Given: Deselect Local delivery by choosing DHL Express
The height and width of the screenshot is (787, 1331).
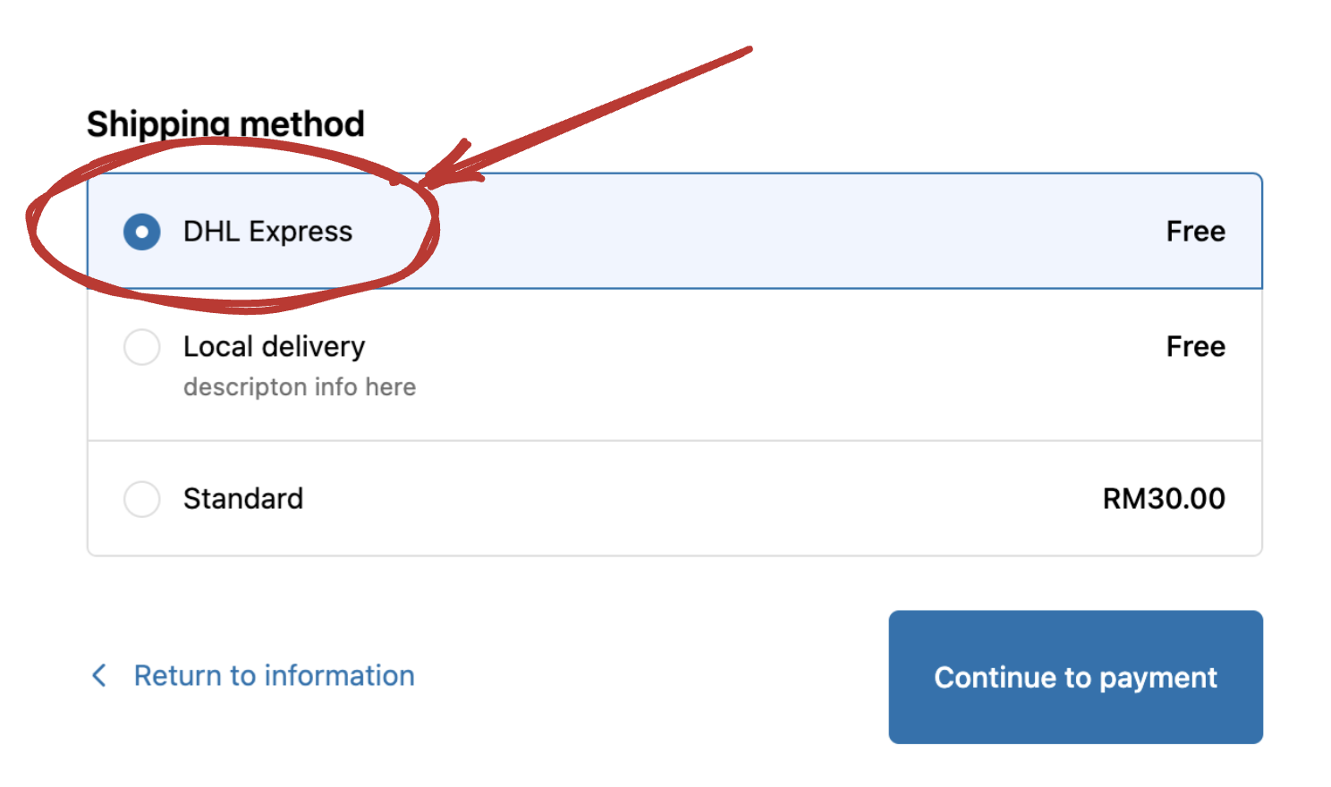Looking at the screenshot, I should click(141, 232).
